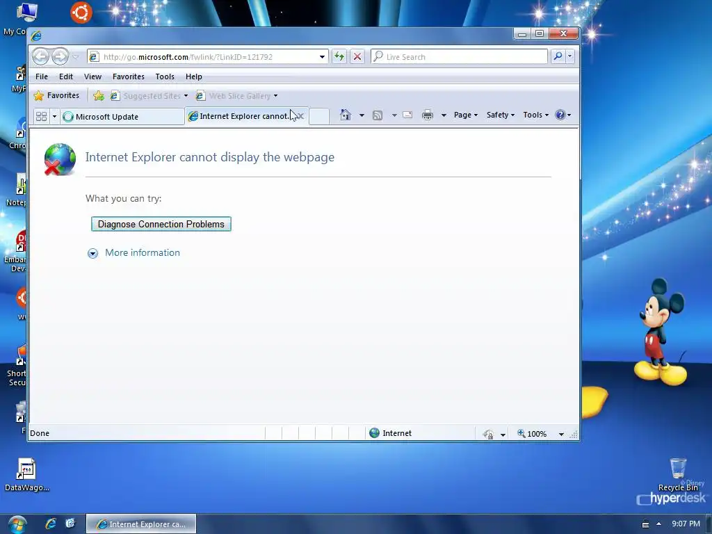The image size is (712, 534).
Task: Open the Edit menu
Action: click(x=66, y=76)
